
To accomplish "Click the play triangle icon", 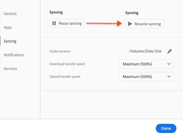I will coord(130,24).
